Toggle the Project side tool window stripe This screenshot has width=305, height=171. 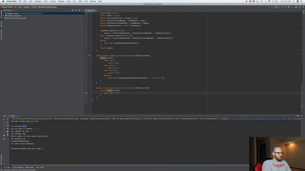point(1,14)
